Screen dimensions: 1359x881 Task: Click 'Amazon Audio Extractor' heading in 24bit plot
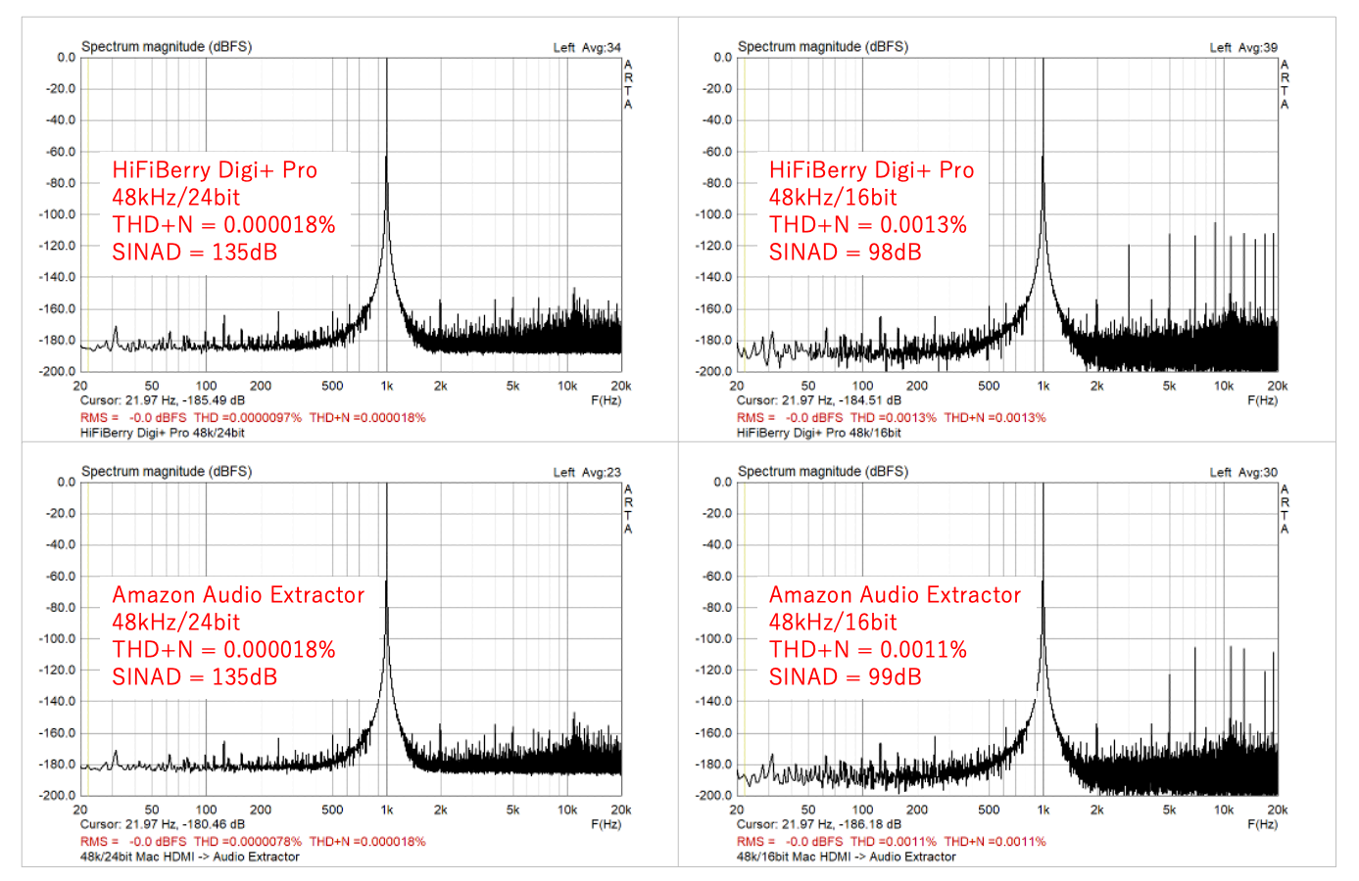tap(238, 595)
